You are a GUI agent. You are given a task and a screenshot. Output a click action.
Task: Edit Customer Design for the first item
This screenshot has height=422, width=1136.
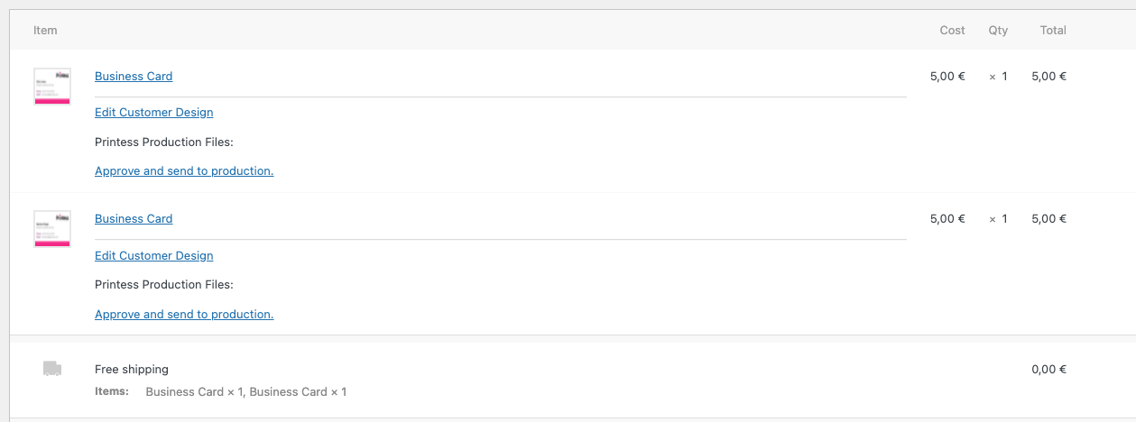click(x=154, y=113)
